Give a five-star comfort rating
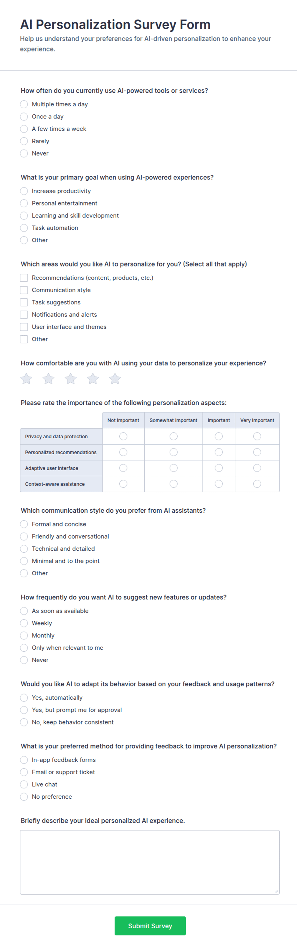The height and width of the screenshot is (951, 297). (115, 379)
